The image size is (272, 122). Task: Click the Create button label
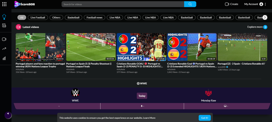pyautogui.click(x=234, y=4)
